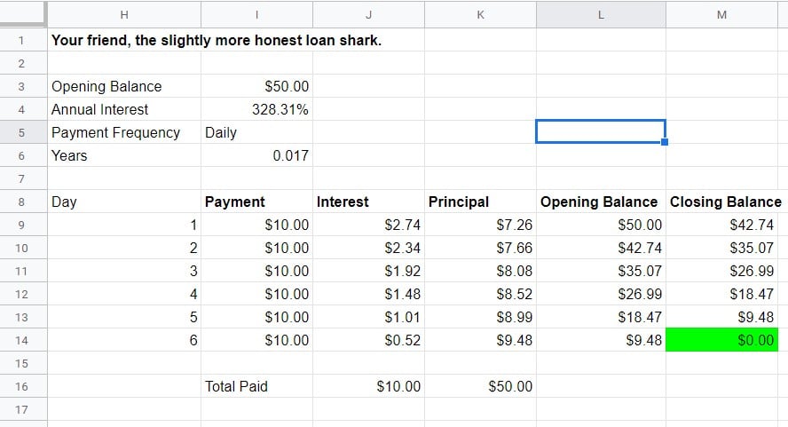Select the $2.34 interest cell
Viewport: 788px width, 427px height.
point(368,249)
